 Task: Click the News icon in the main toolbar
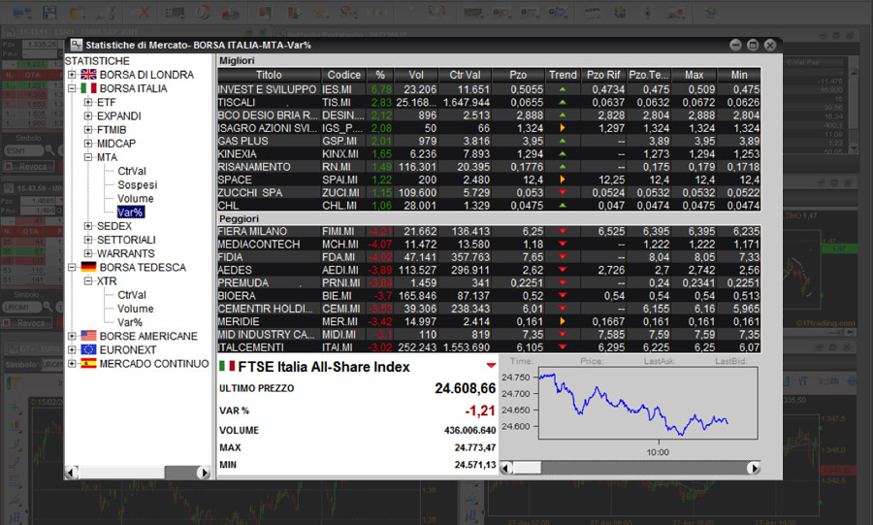[x=593, y=12]
